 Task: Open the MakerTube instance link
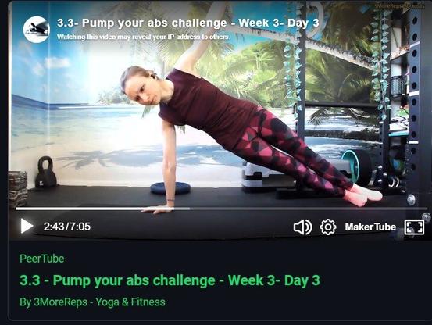(370, 227)
